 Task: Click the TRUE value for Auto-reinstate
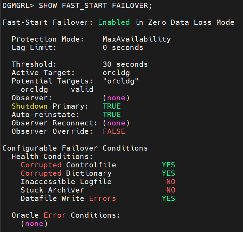pos(112,115)
